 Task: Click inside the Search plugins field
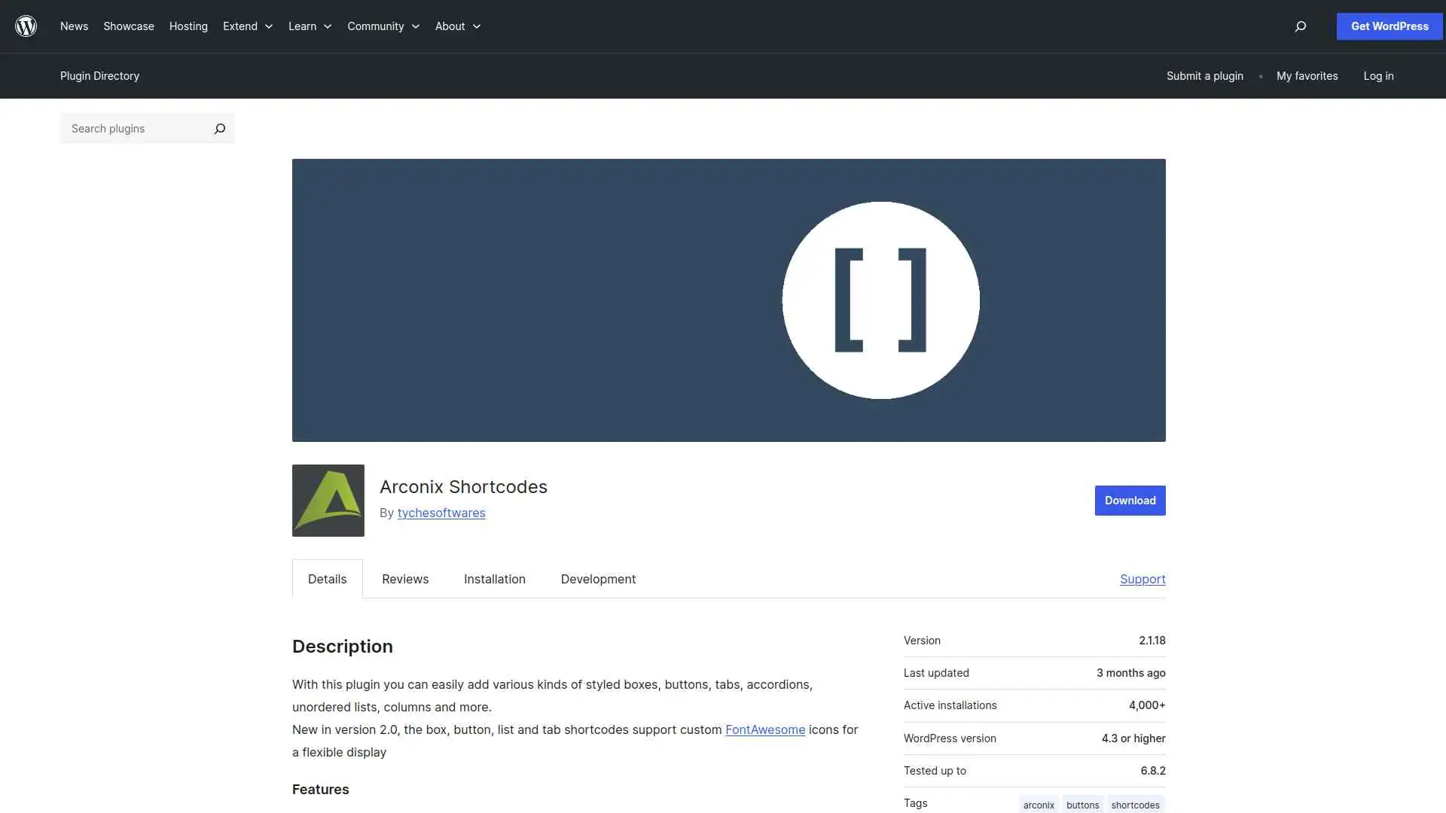128,129
